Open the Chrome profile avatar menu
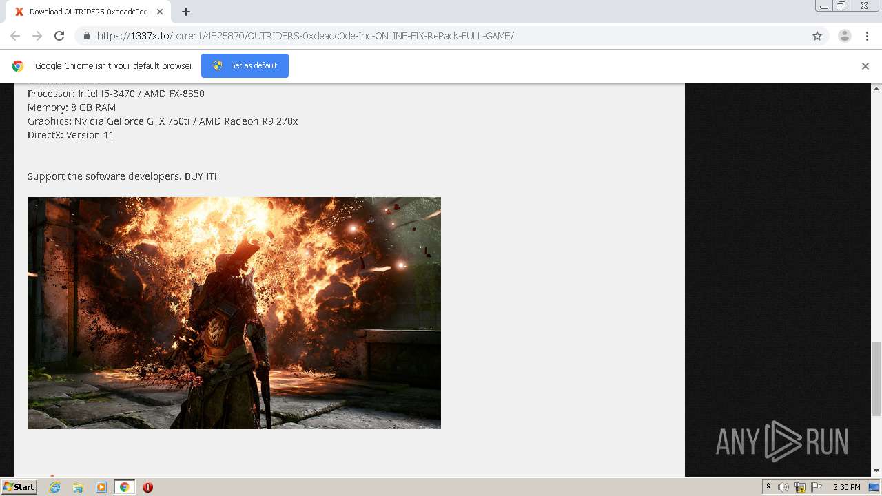 tap(845, 36)
